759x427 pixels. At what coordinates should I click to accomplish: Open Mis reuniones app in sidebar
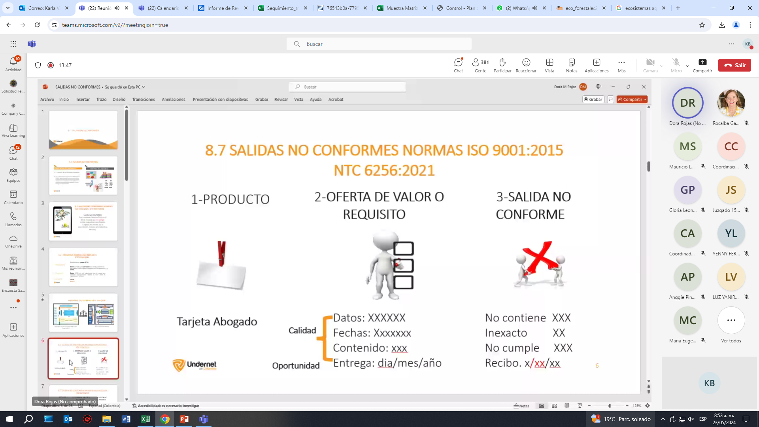(x=13, y=263)
